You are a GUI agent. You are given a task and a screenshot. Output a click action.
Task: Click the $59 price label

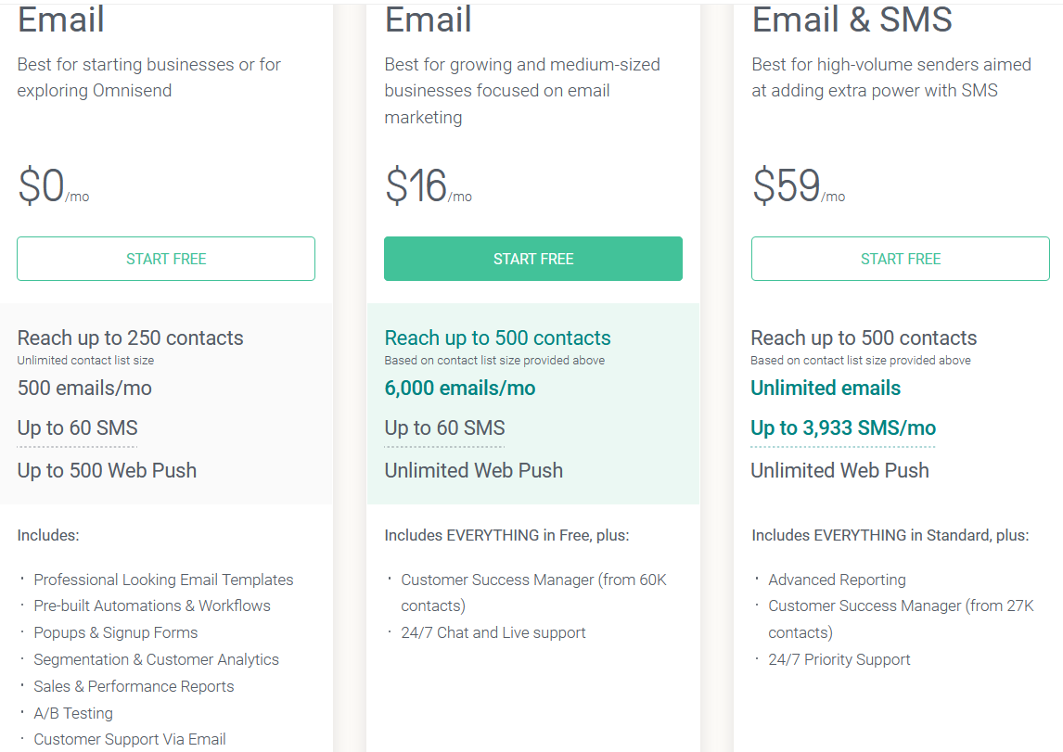click(787, 186)
